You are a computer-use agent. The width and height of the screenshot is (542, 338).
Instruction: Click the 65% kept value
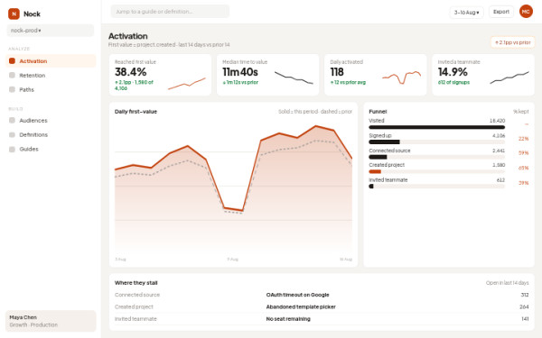tap(523, 168)
